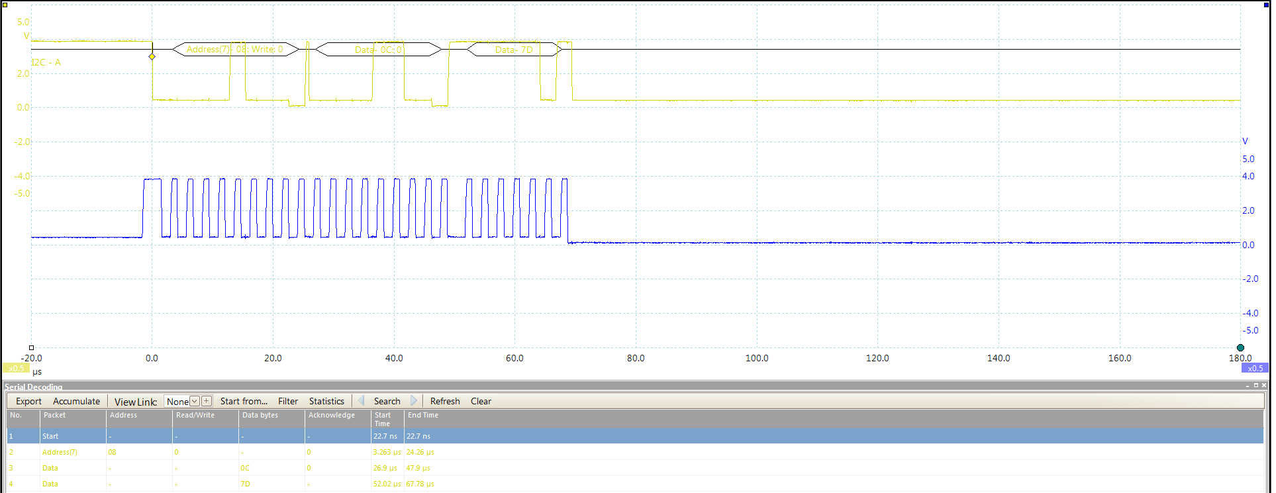Click the Serial Decoding panel title

(x=33, y=386)
